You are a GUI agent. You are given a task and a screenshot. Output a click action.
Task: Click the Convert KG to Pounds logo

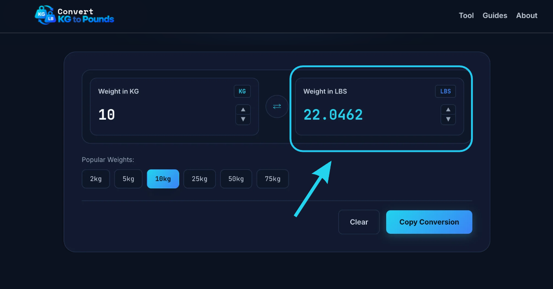click(x=74, y=15)
